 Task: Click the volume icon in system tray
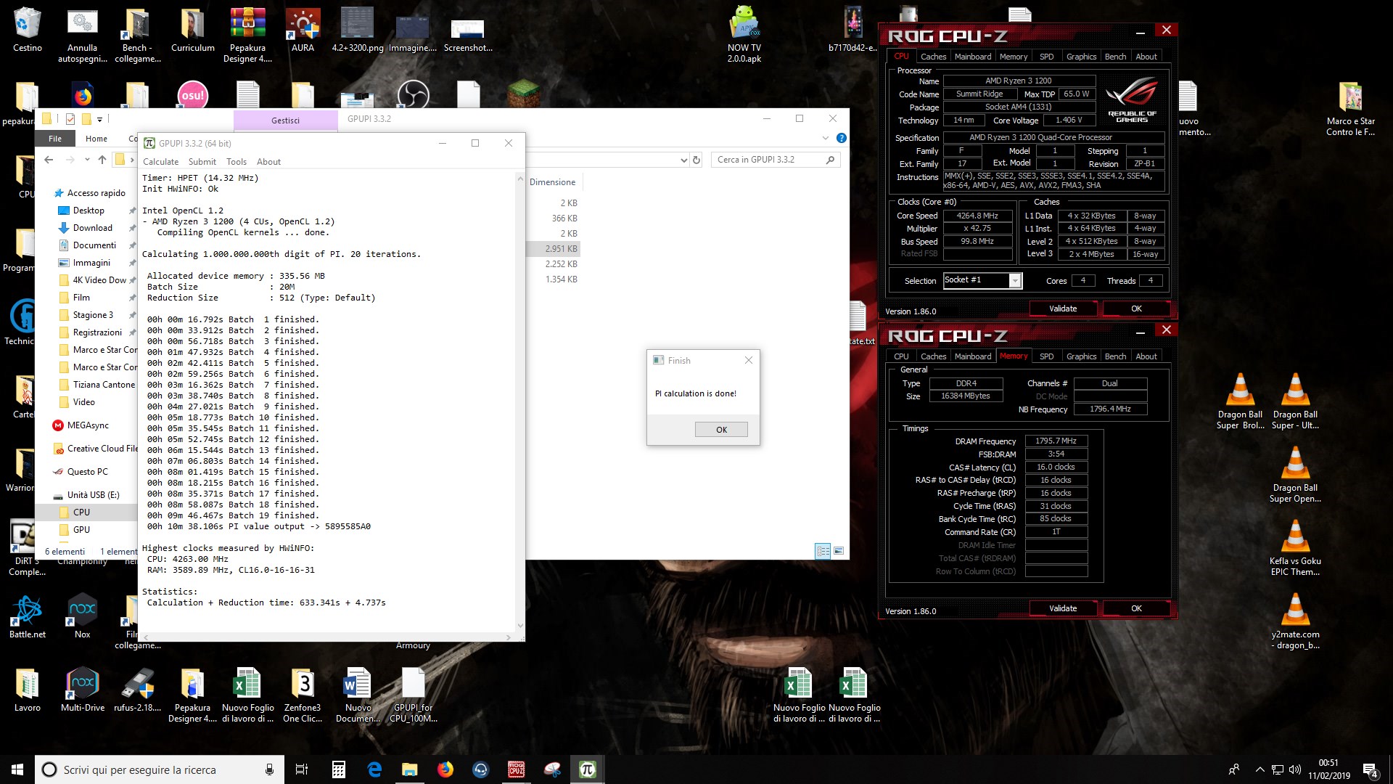tap(1295, 769)
